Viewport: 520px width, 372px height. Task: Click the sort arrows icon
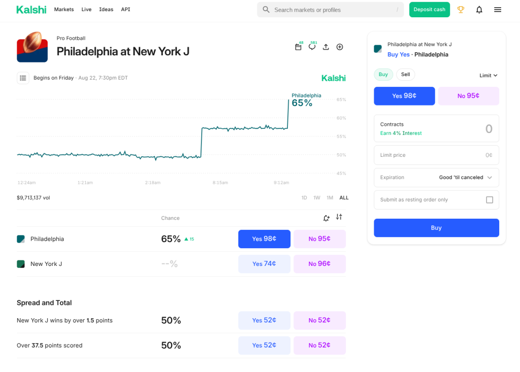click(x=339, y=217)
